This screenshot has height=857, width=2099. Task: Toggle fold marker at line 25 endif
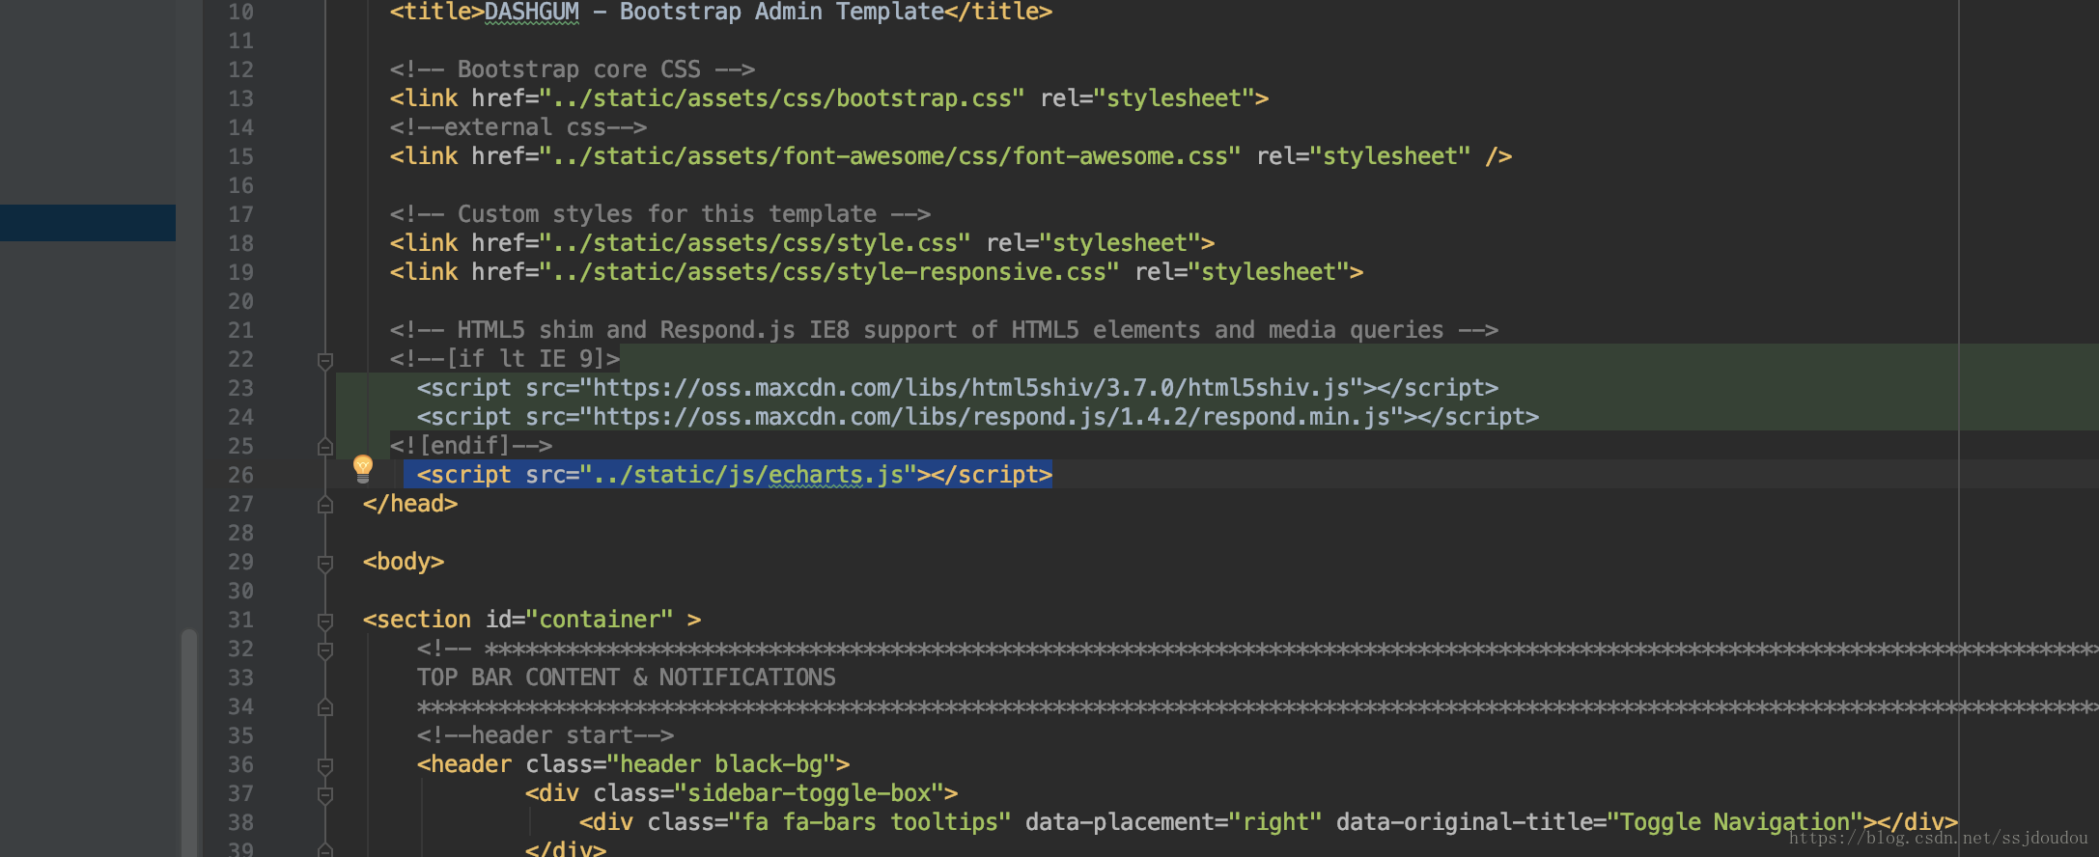(x=325, y=447)
